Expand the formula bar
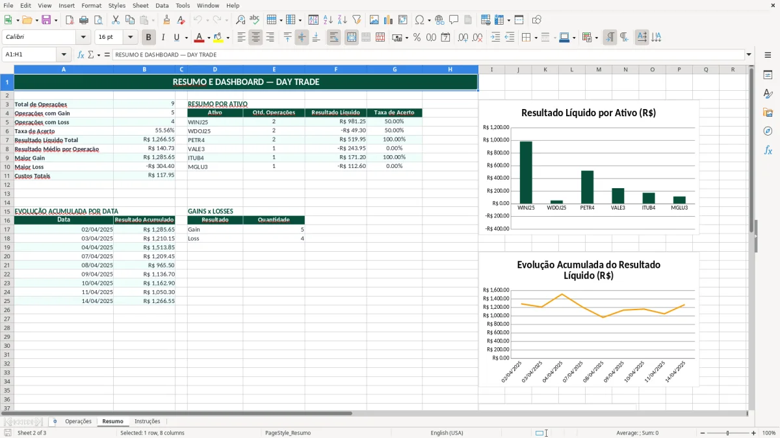The height and width of the screenshot is (438, 780). [x=749, y=55]
